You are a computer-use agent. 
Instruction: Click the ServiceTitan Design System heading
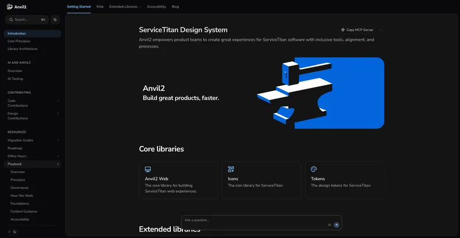[x=183, y=30]
